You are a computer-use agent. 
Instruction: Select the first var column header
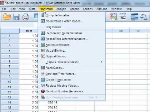(x=121, y=31)
